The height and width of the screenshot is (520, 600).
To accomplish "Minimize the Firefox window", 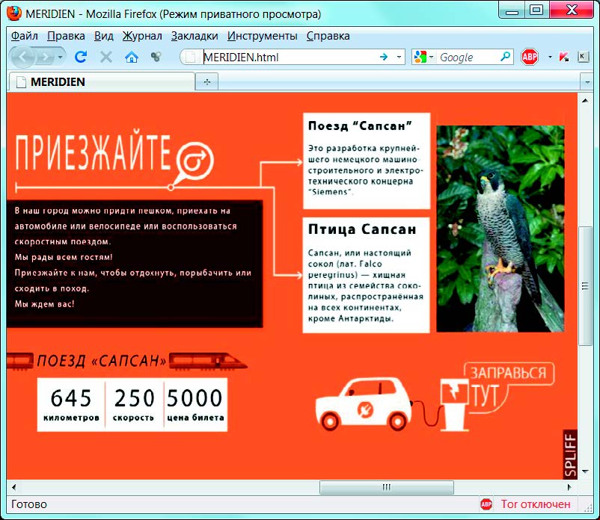I will 512,10.
